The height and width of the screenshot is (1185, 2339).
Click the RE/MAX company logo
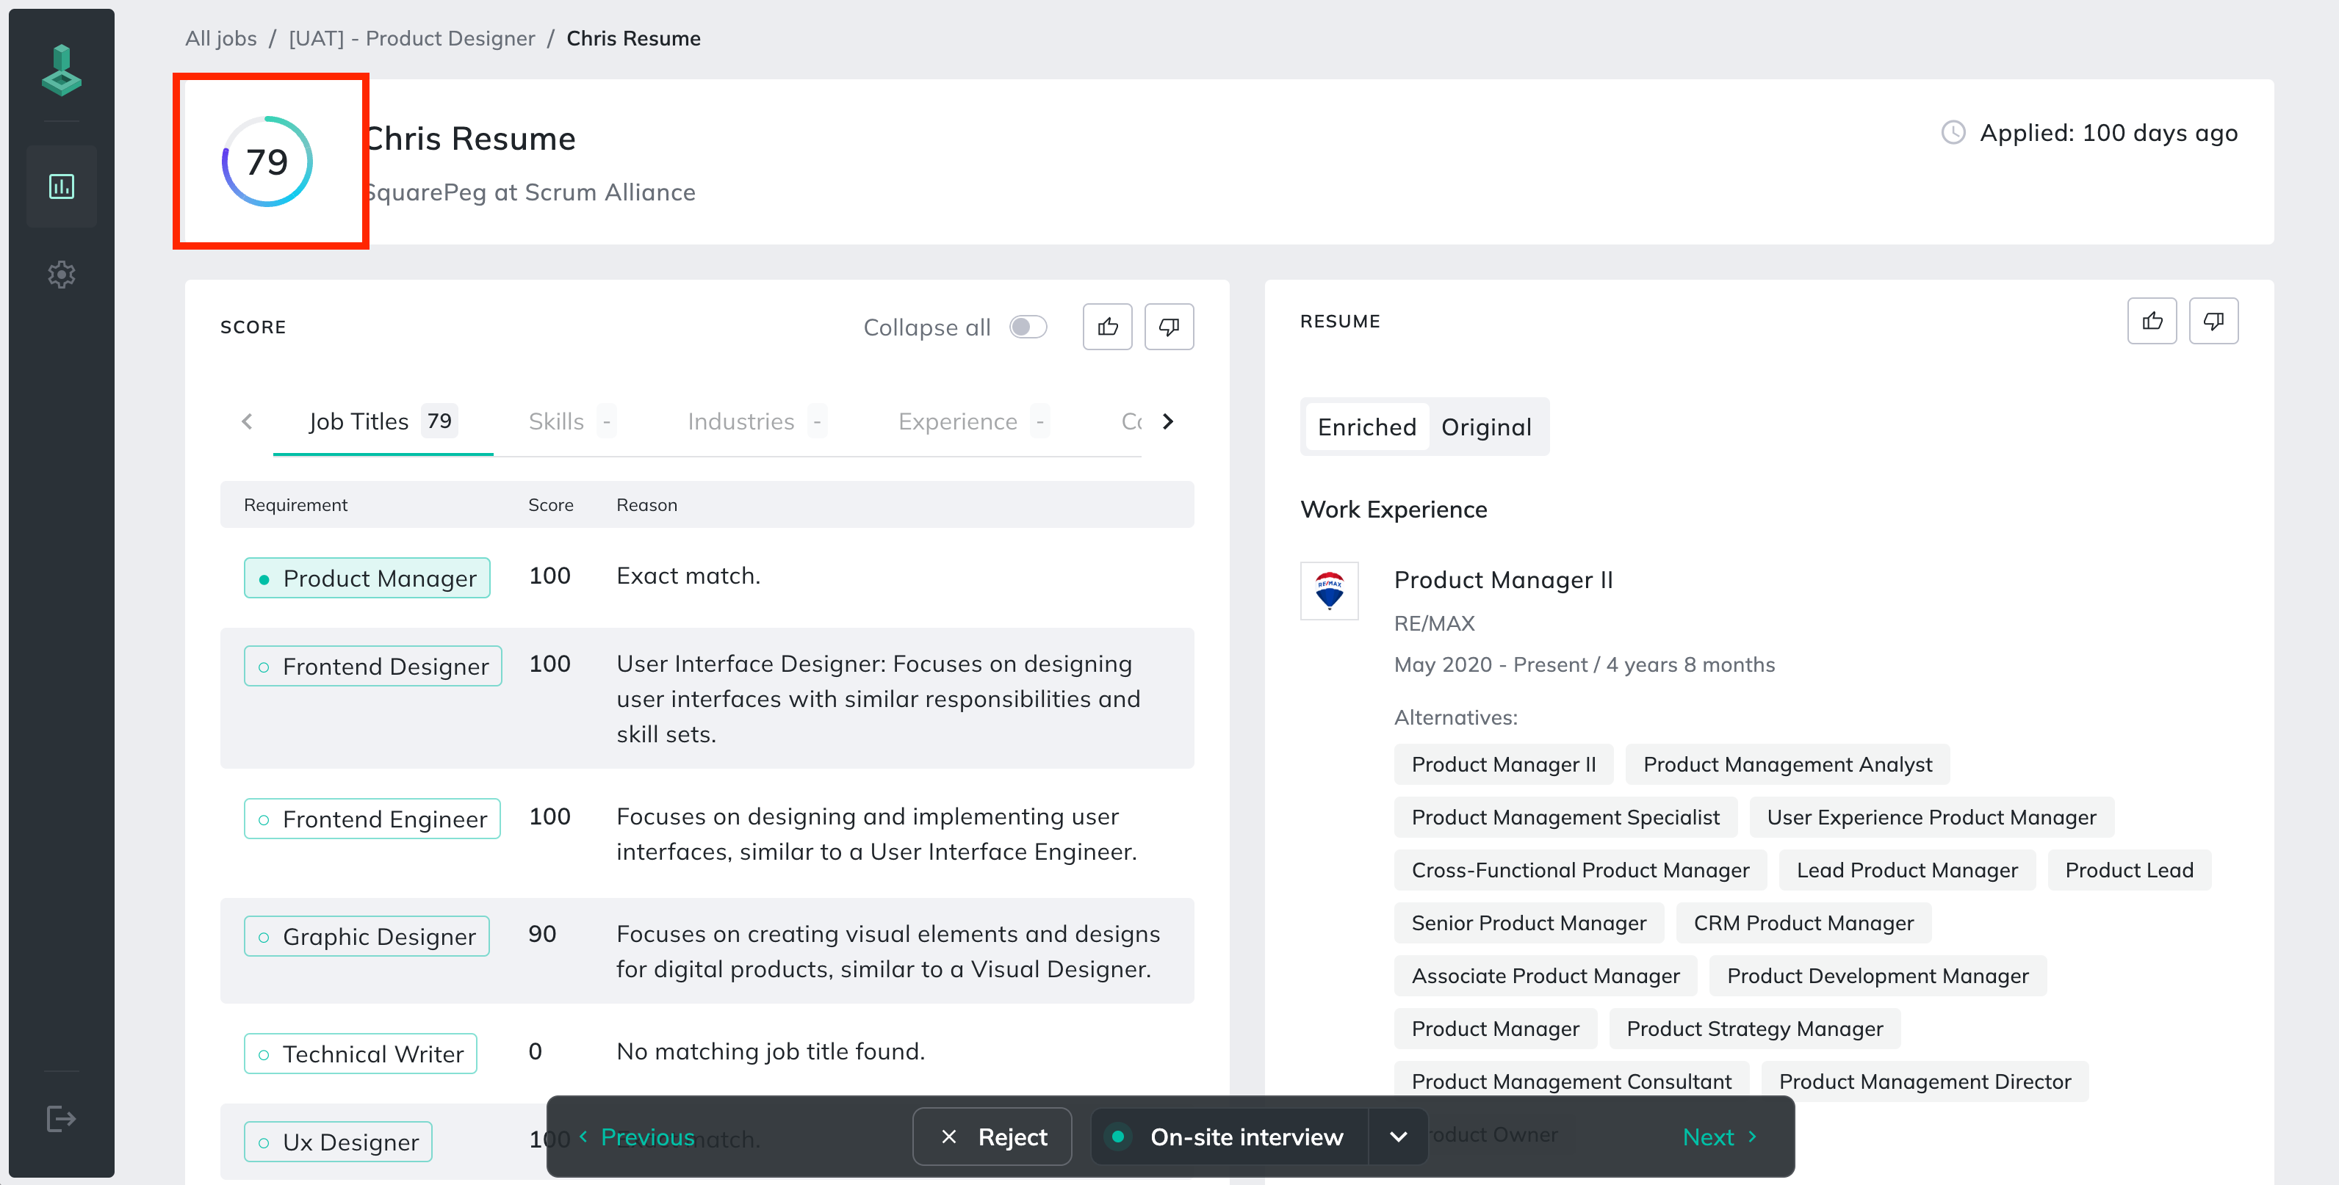1330,591
